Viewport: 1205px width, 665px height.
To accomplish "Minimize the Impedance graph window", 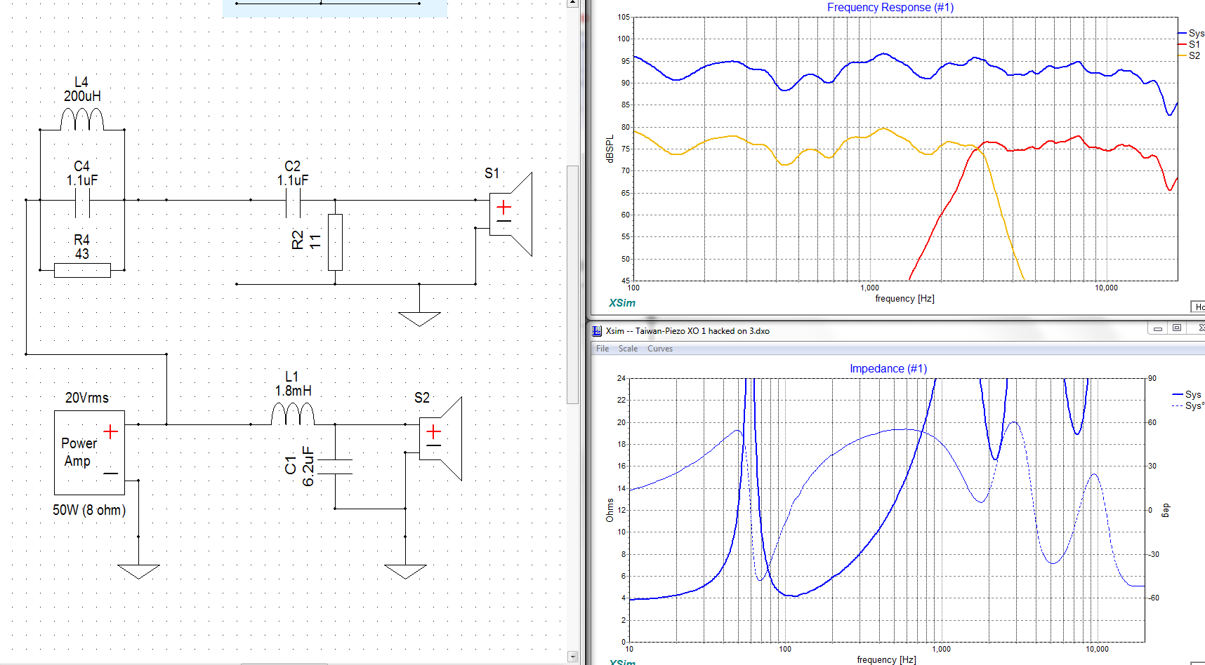I will (x=1157, y=328).
